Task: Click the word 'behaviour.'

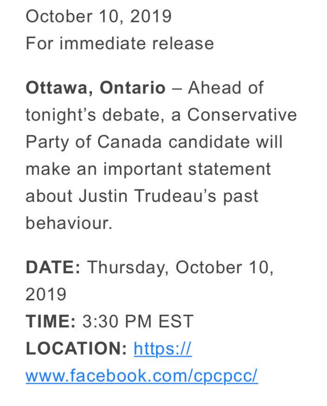Action: click(69, 223)
